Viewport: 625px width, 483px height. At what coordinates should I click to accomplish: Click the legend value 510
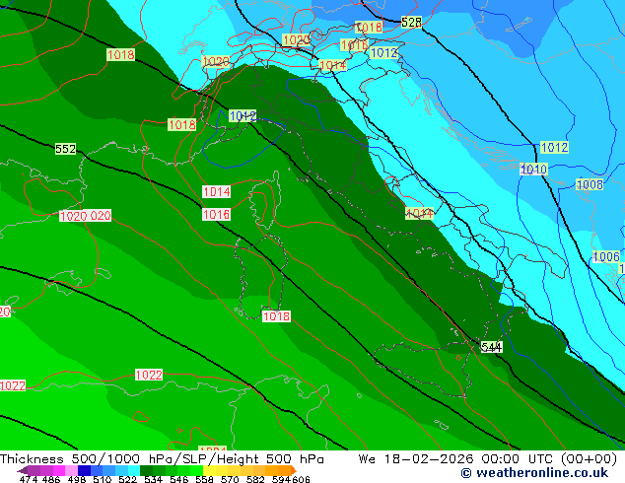click(x=103, y=479)
